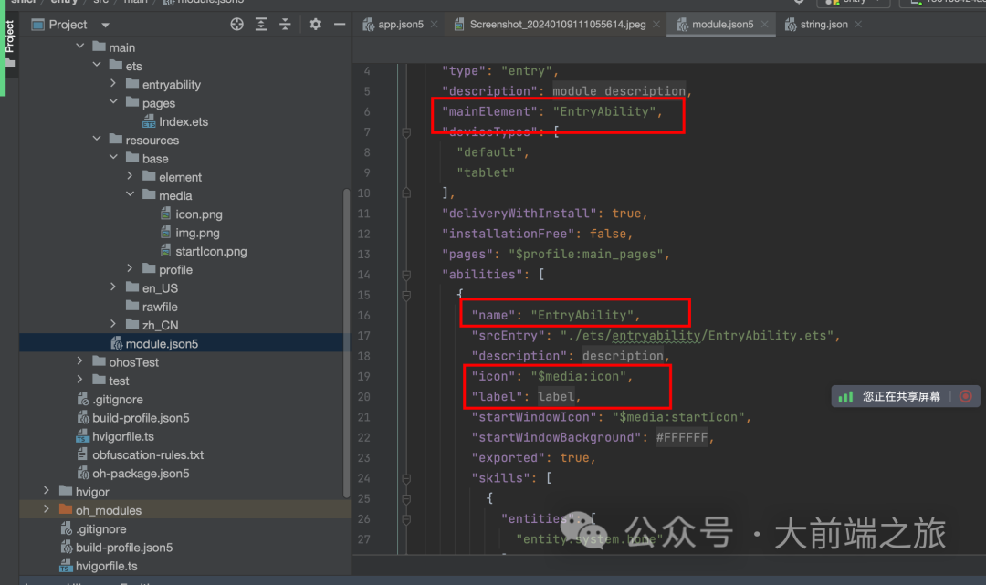Open the vertical Project tool window tab
Viewport: 986px width, 585px height.
point(9,44)
